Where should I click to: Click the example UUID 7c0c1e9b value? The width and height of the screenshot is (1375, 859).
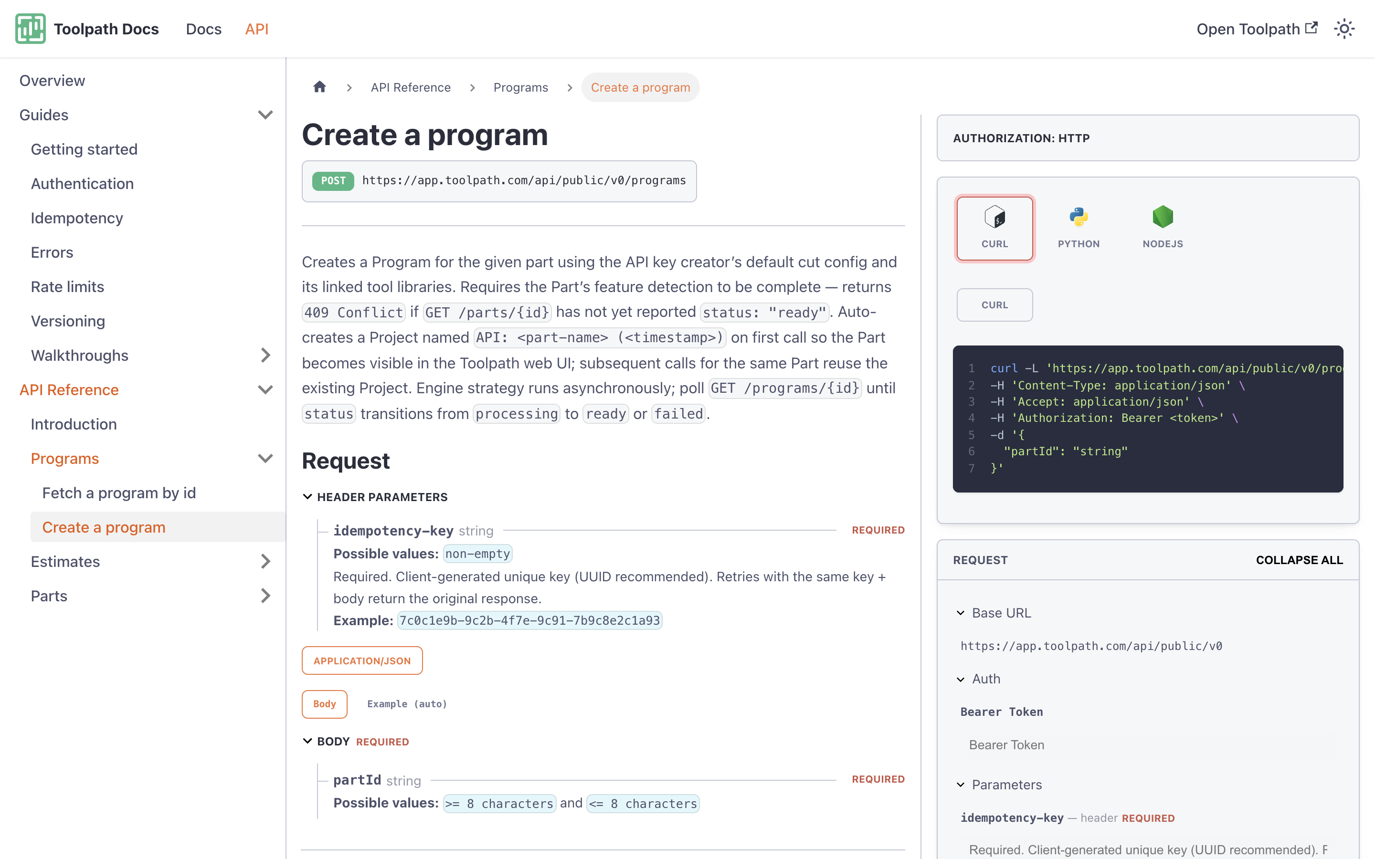[529, 620]
